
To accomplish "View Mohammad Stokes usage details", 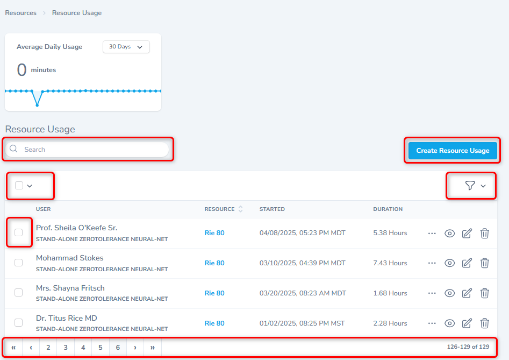I will pos(450,263).
